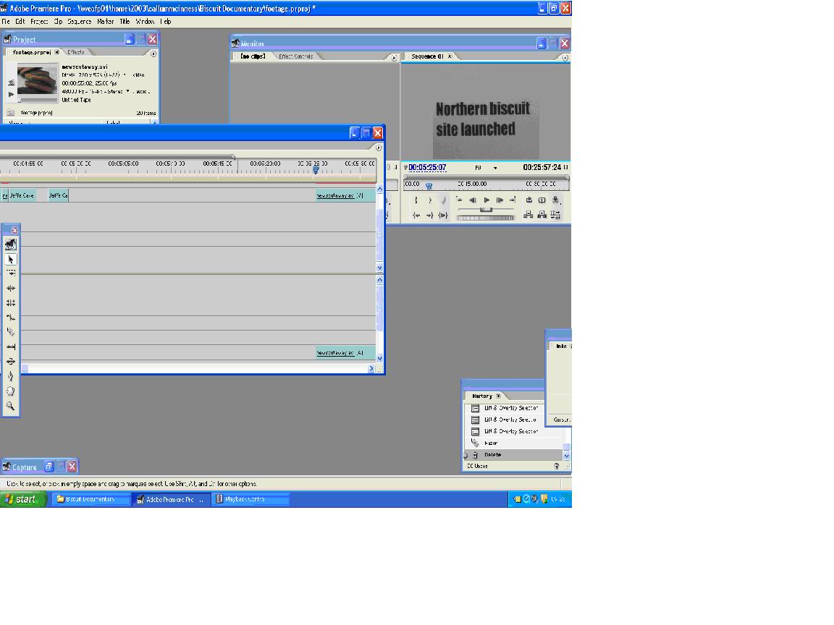Image resolution: width=834 pixels, height=625 pixels.
Task: Go to In point in the Monitor
Action: pos(416,216)
